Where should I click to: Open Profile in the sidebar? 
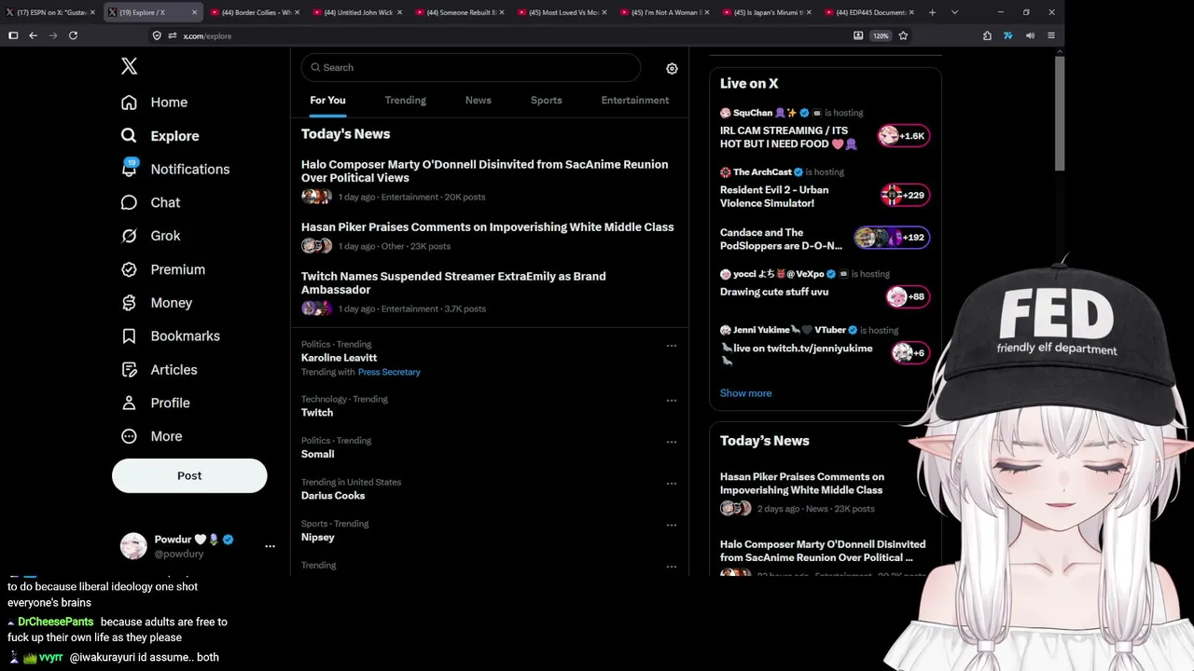156,403
